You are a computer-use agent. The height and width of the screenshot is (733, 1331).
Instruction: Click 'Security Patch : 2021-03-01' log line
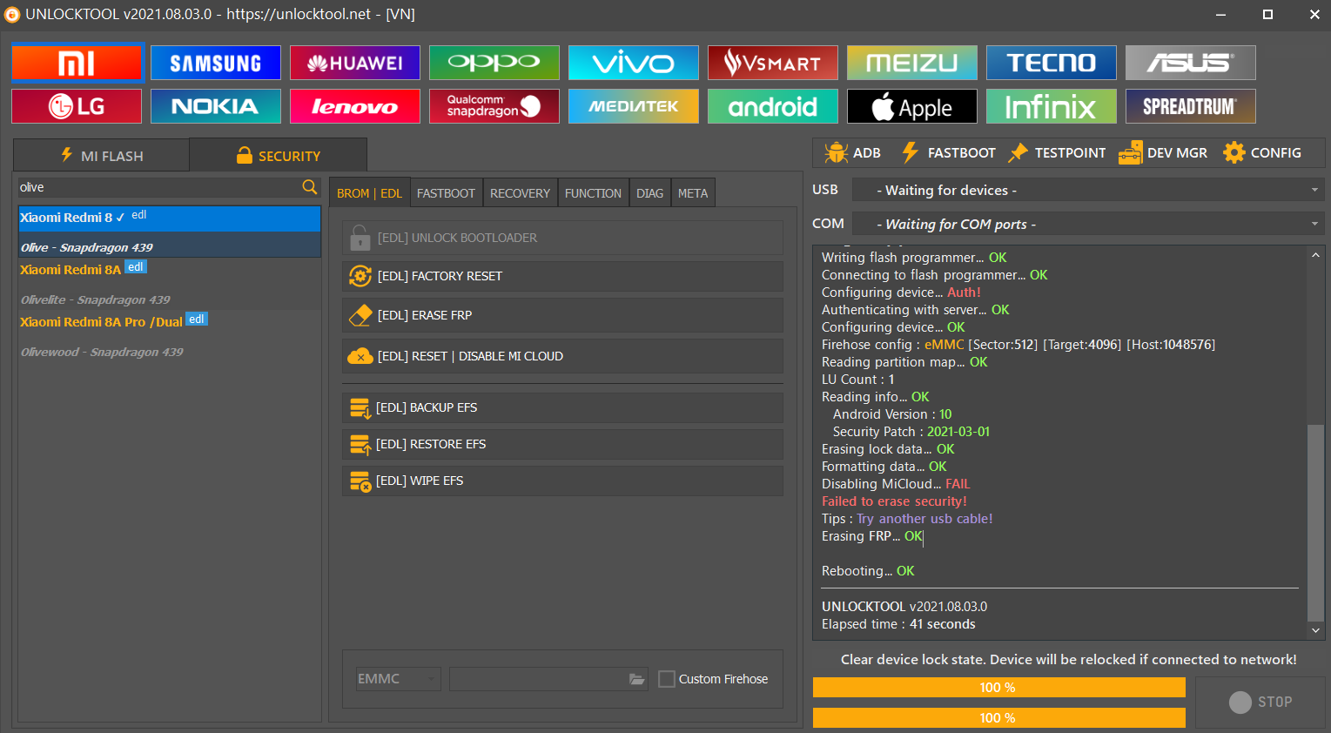click(x=911, y=432)
